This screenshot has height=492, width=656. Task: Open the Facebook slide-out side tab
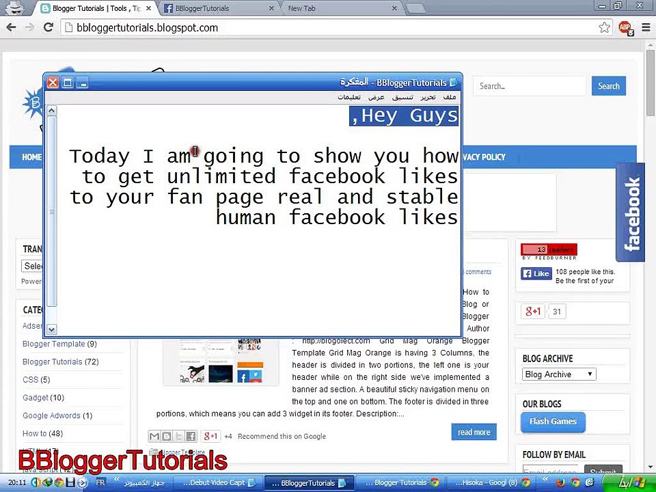pos(631,213)
